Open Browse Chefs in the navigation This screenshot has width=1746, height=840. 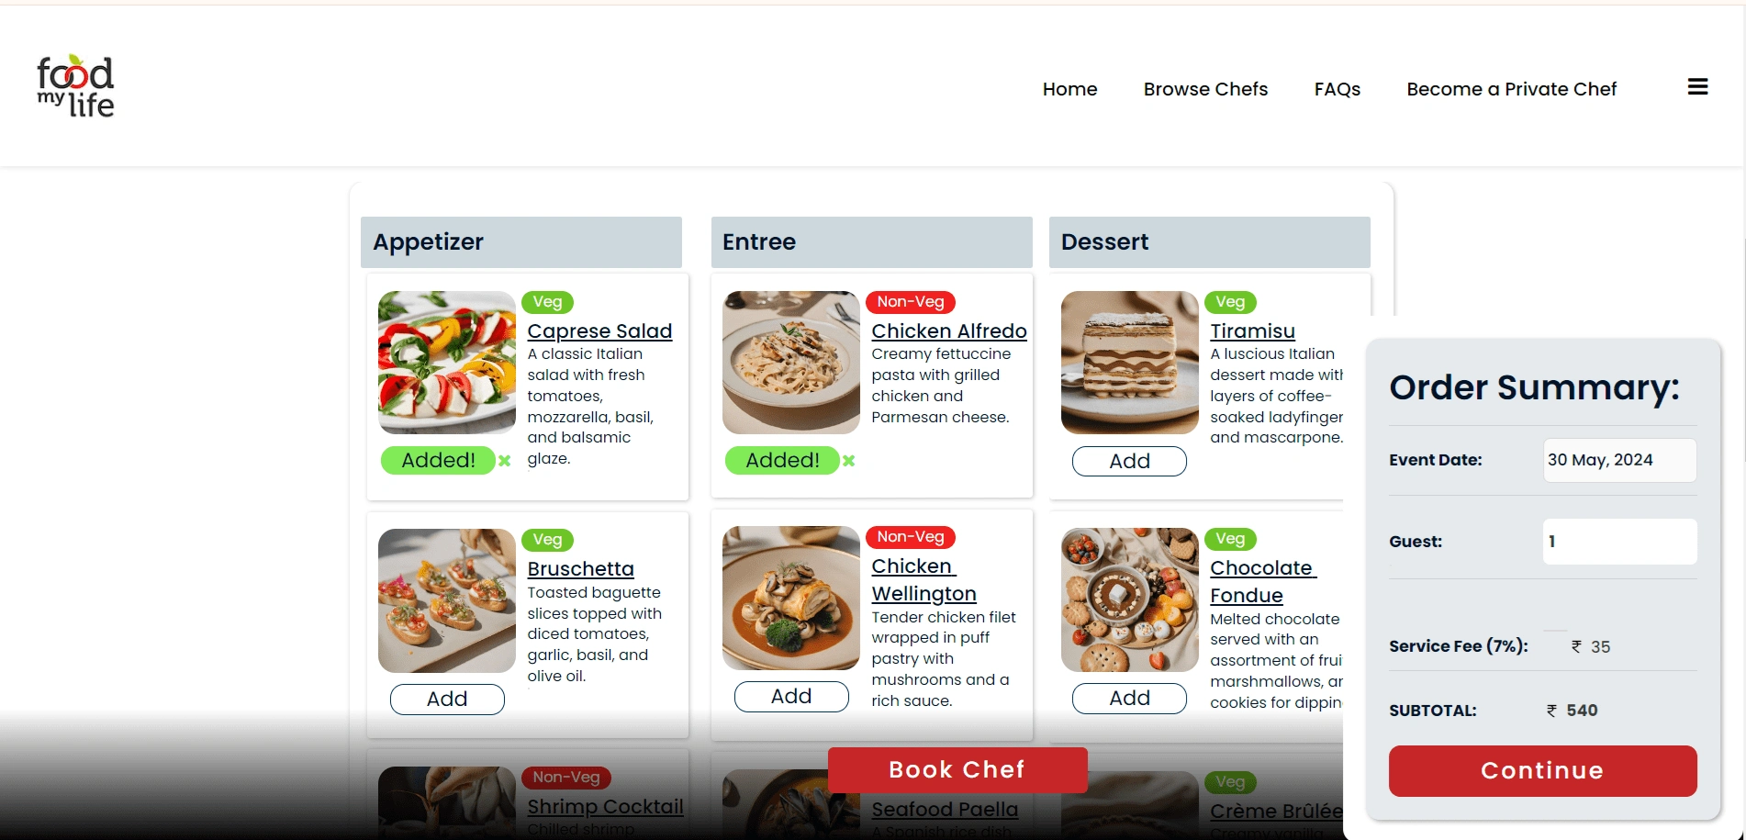[x=1205, y=89]
